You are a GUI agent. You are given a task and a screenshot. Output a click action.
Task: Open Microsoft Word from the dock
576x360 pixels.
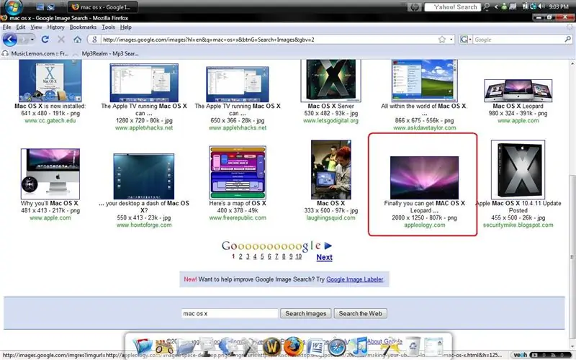click(315, 347)
